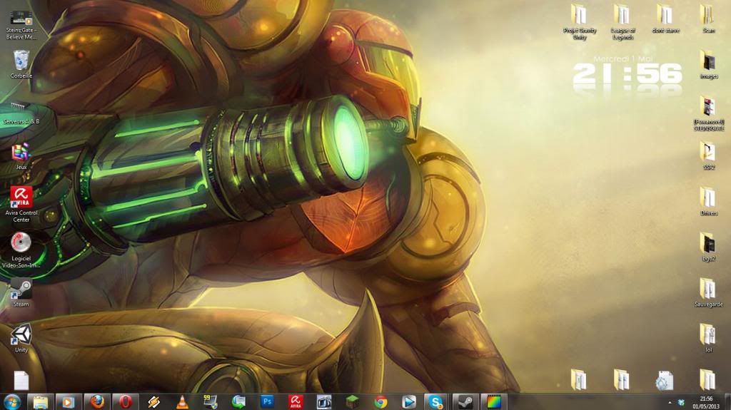Screen dimensions: 731x410
Task: Open the rainbow color-bars app in the taskbar
Action: coord(494,401)
